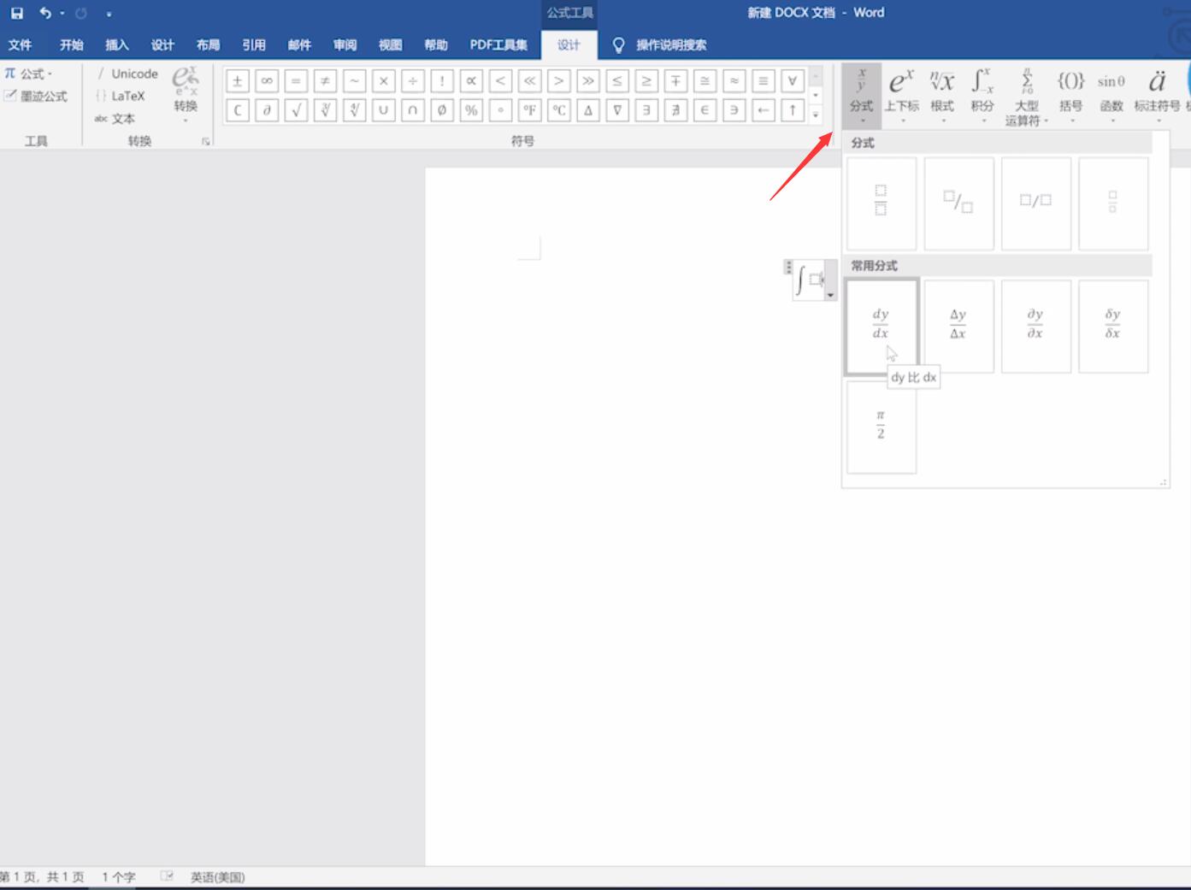Insert the square root symbol

click(296, 110)
